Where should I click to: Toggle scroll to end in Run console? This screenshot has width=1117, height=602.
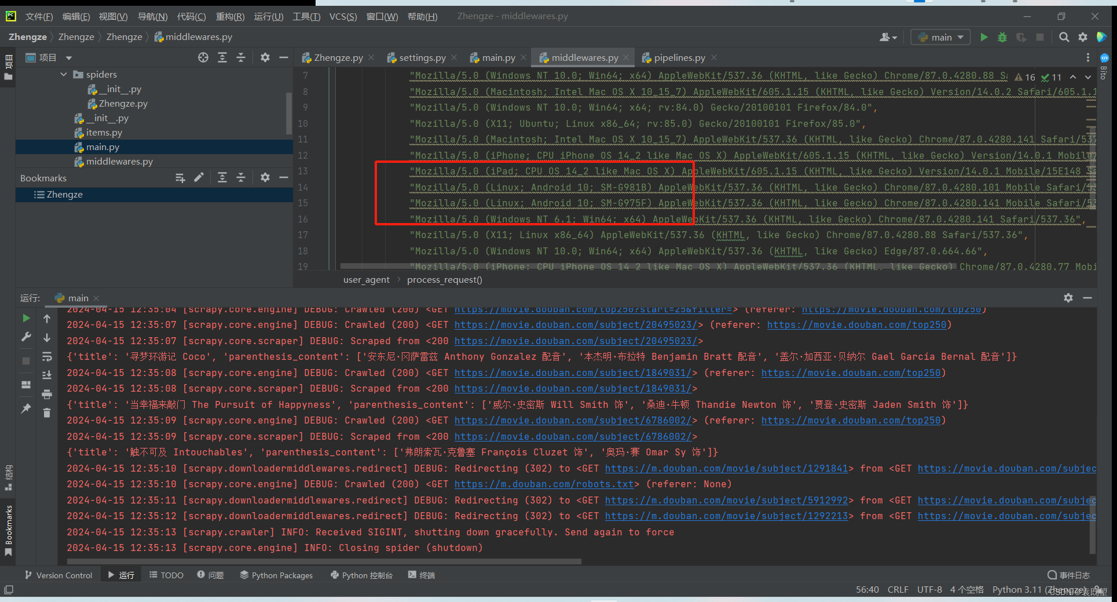pos(47,375)
